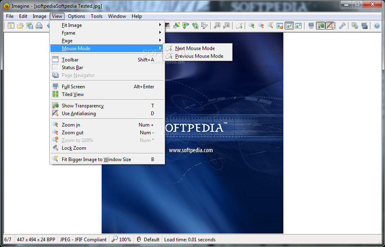Click the toolbar window icon with orange minus badge
Viewport: 385px width, 247px height.
280,26
